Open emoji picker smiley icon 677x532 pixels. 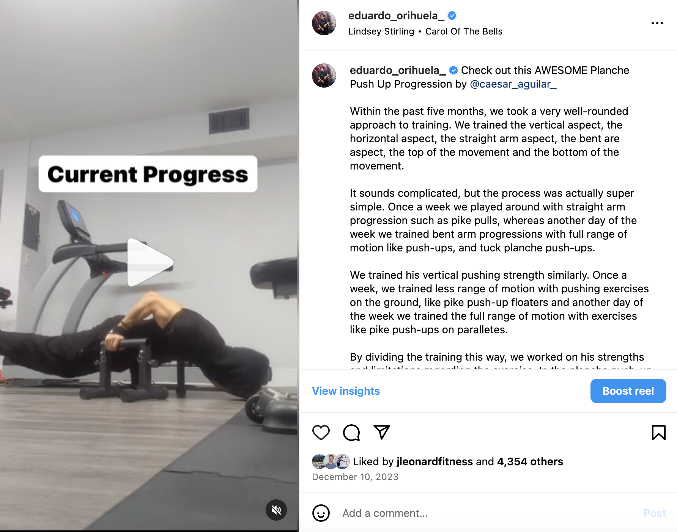(x=321, y=513)
